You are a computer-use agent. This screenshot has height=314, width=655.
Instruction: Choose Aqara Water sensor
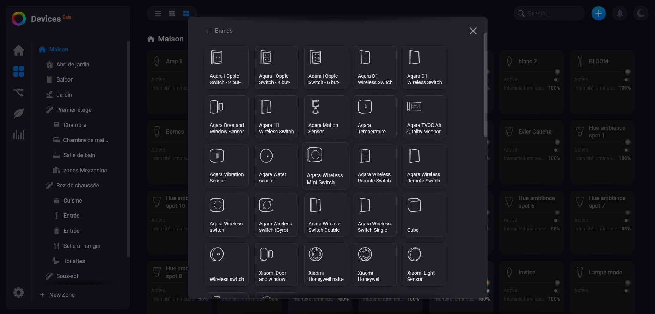[x=276, y=166]
